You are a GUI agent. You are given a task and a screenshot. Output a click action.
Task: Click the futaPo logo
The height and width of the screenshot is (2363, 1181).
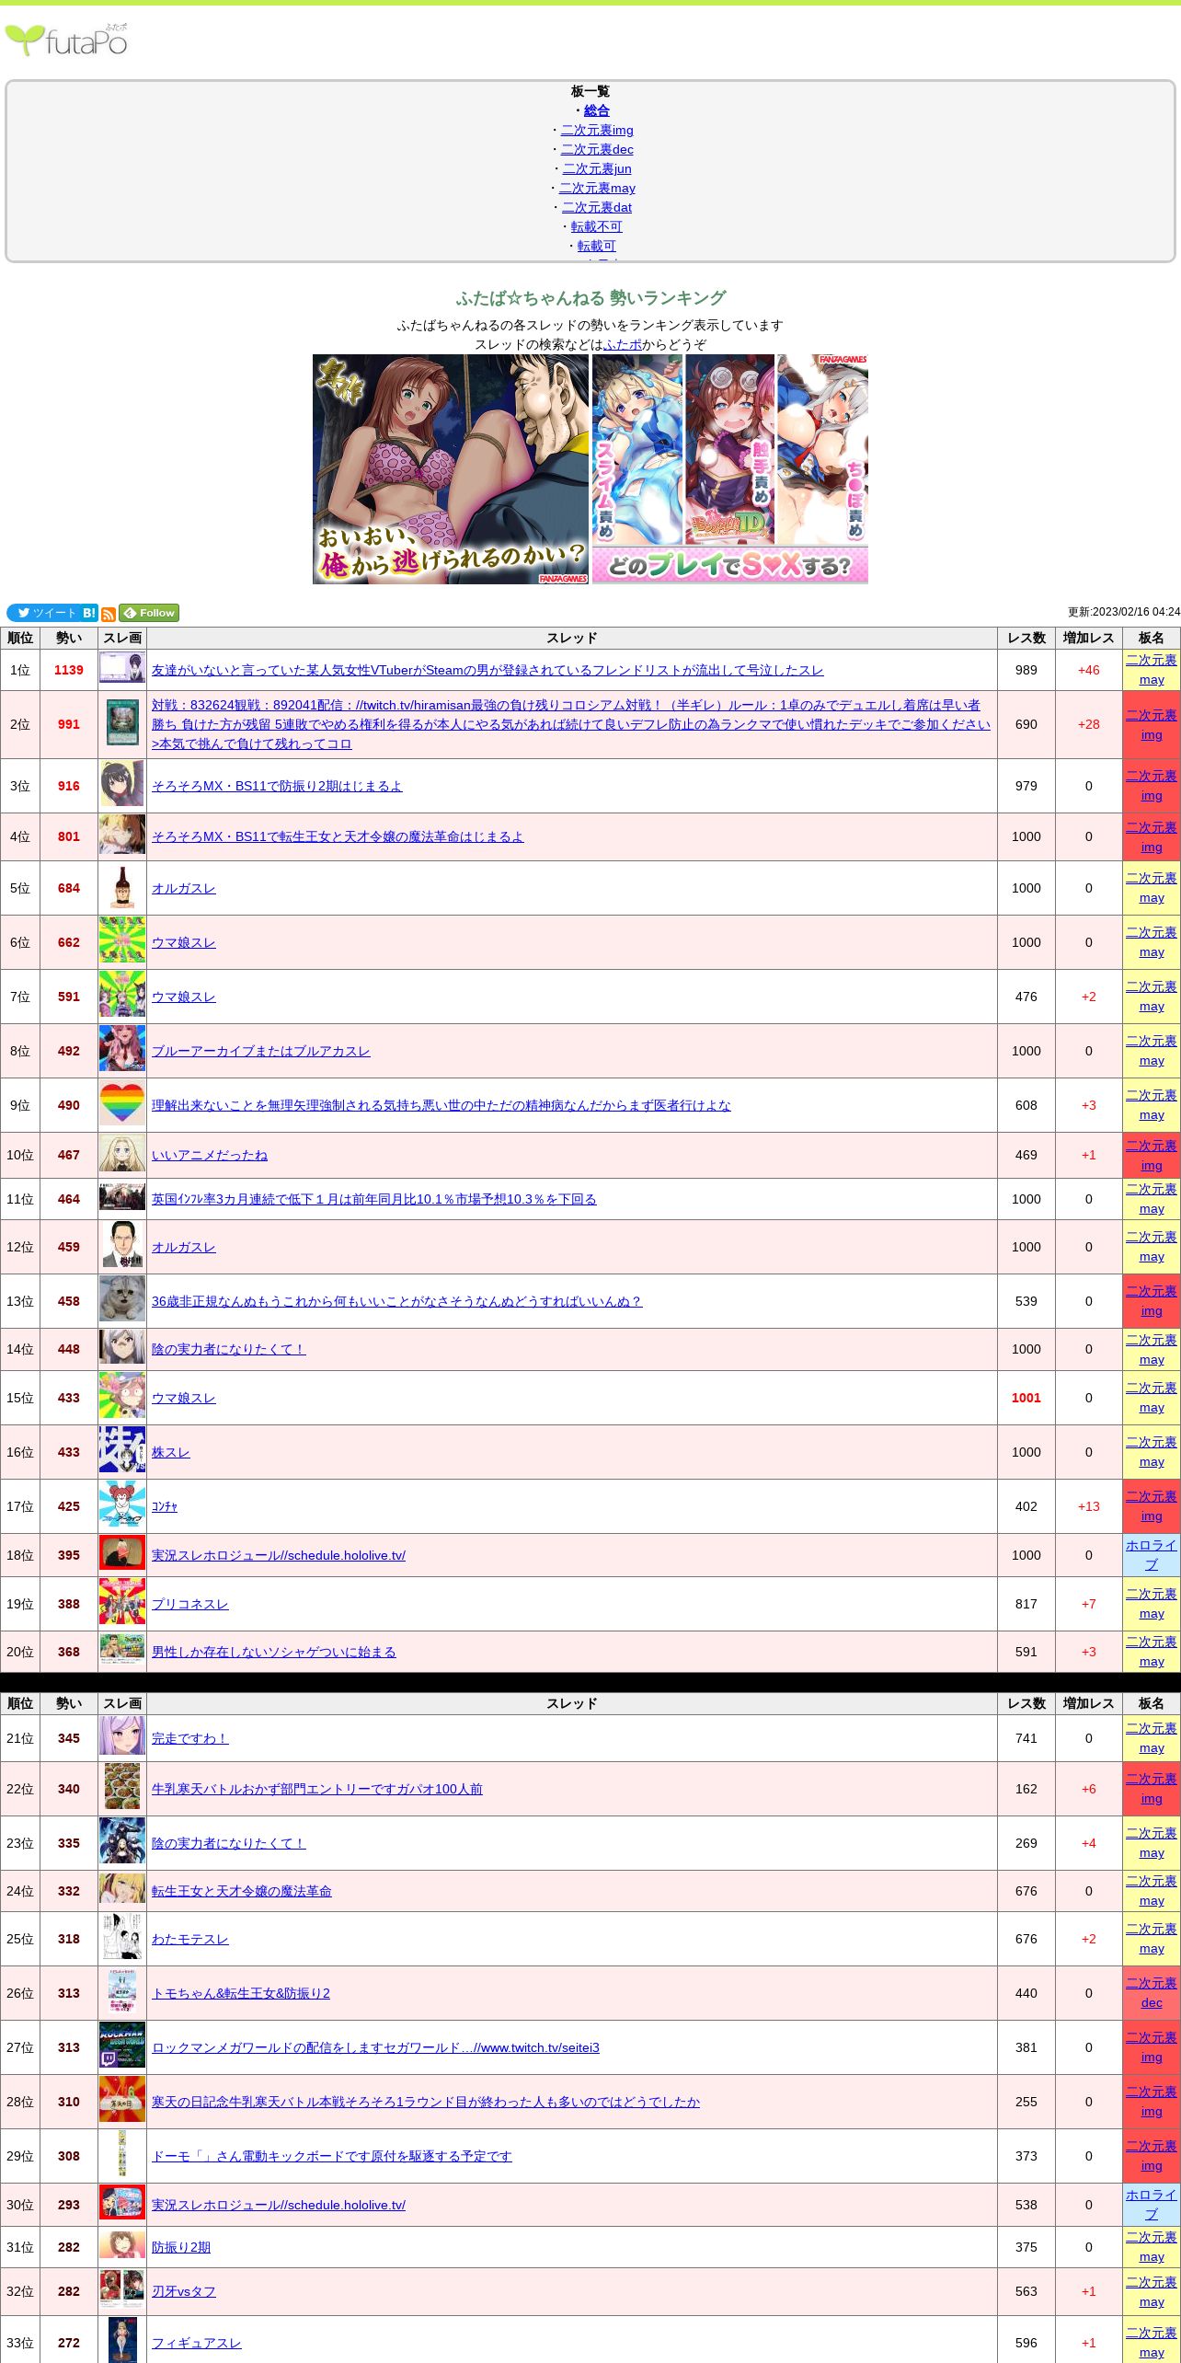point(67,40)
